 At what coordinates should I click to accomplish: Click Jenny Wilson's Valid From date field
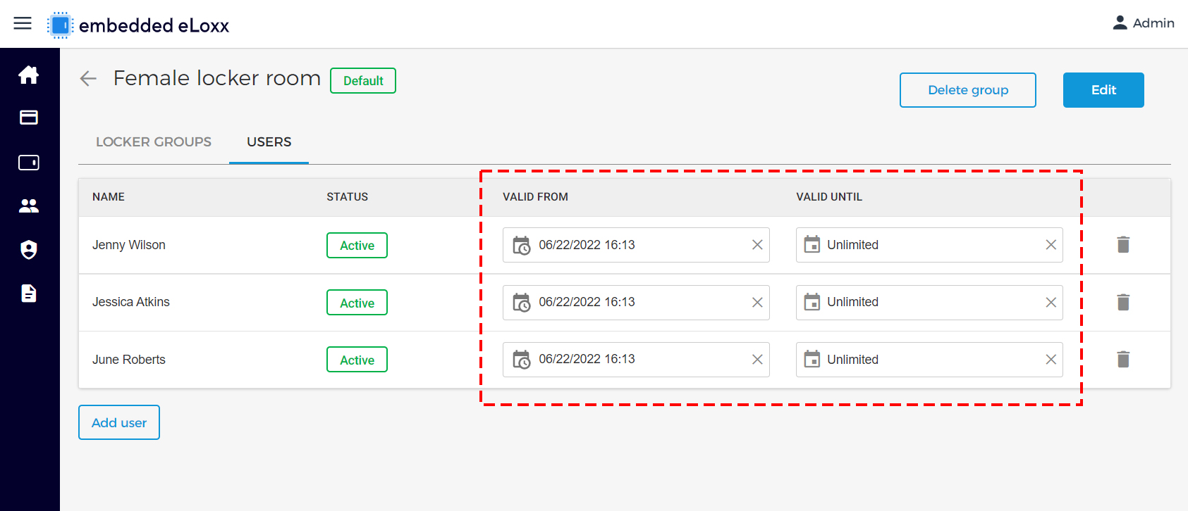(x=636, y=245)
